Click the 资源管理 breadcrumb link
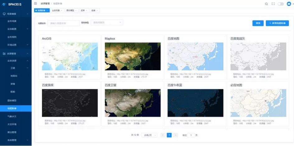 (45, 3)
